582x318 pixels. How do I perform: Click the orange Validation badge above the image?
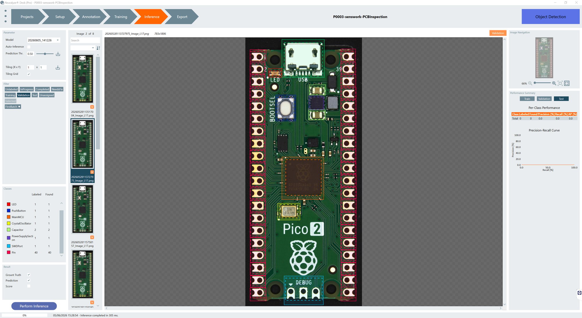coord(498,33)
